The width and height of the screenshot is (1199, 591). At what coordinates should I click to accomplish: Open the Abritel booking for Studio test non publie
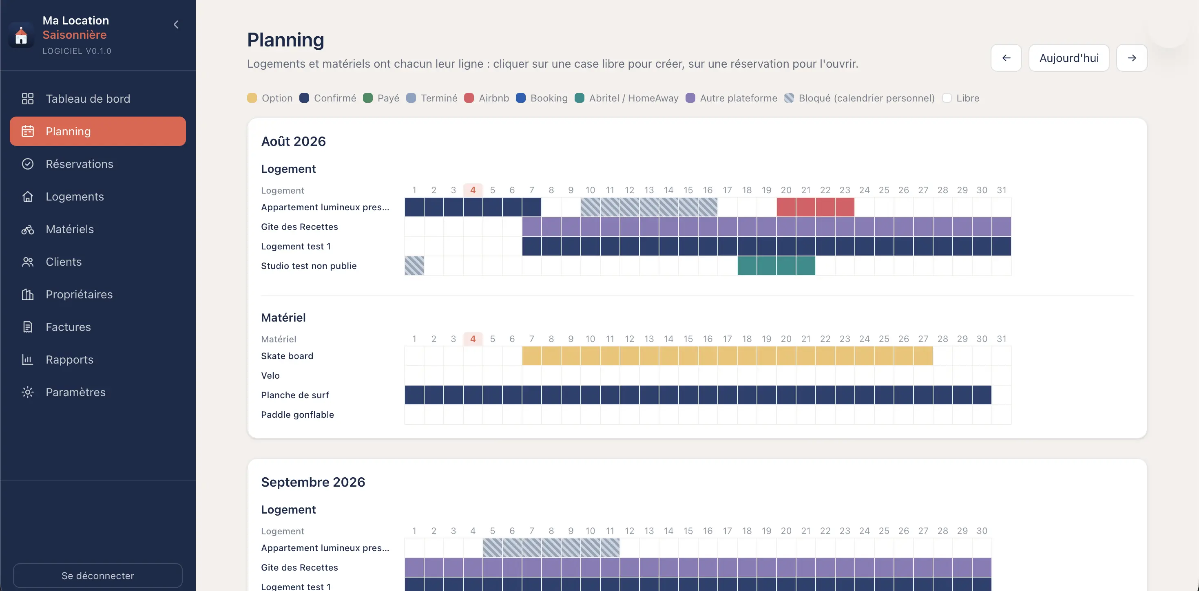coord(776,266)
